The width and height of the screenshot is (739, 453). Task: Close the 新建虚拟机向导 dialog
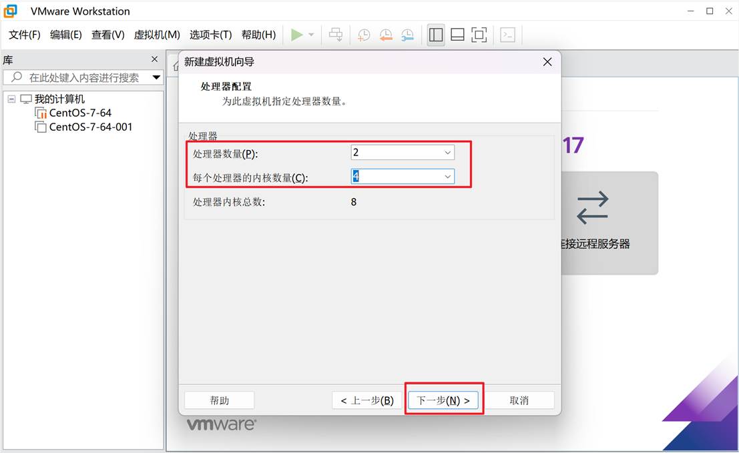pos(547,61)
